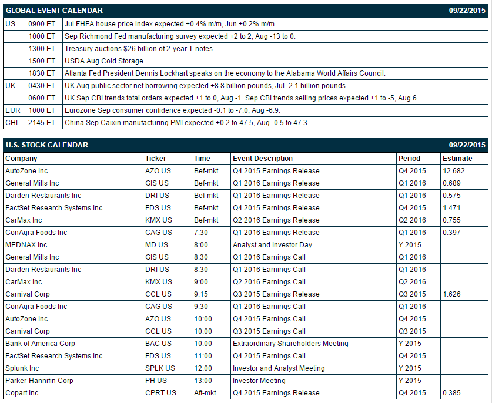Click the Treasury auctions $26 billion entry
492x403 pixels.
(140, 49)
